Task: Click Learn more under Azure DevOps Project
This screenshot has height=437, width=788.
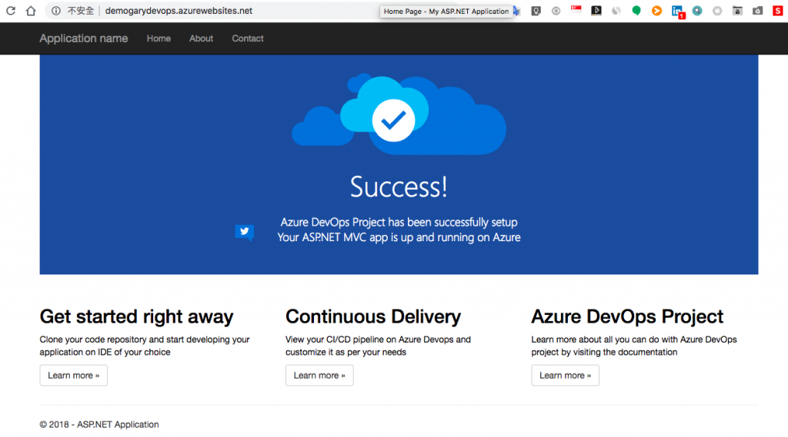Action: click(x=566, y=376)
